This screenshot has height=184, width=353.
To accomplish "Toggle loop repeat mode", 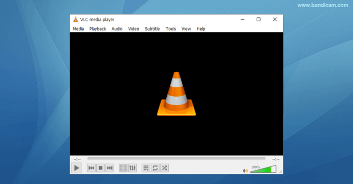I will point(155,168).
